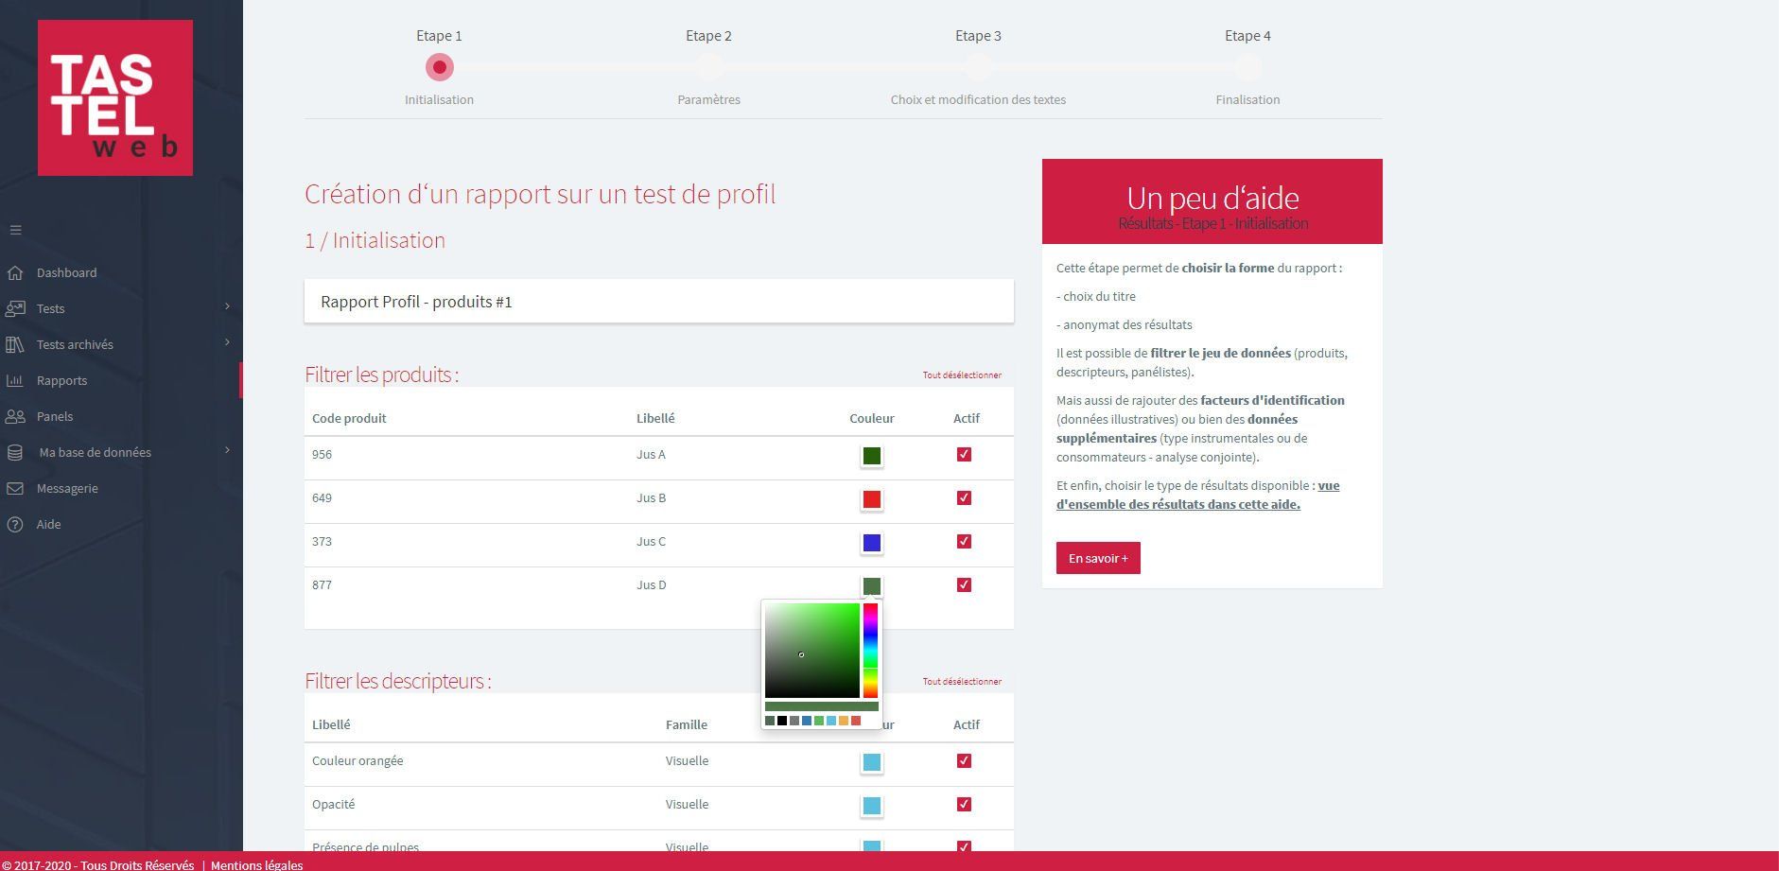
Task: Select the Tests icon in the sidebar
Action: pos(14,308)
